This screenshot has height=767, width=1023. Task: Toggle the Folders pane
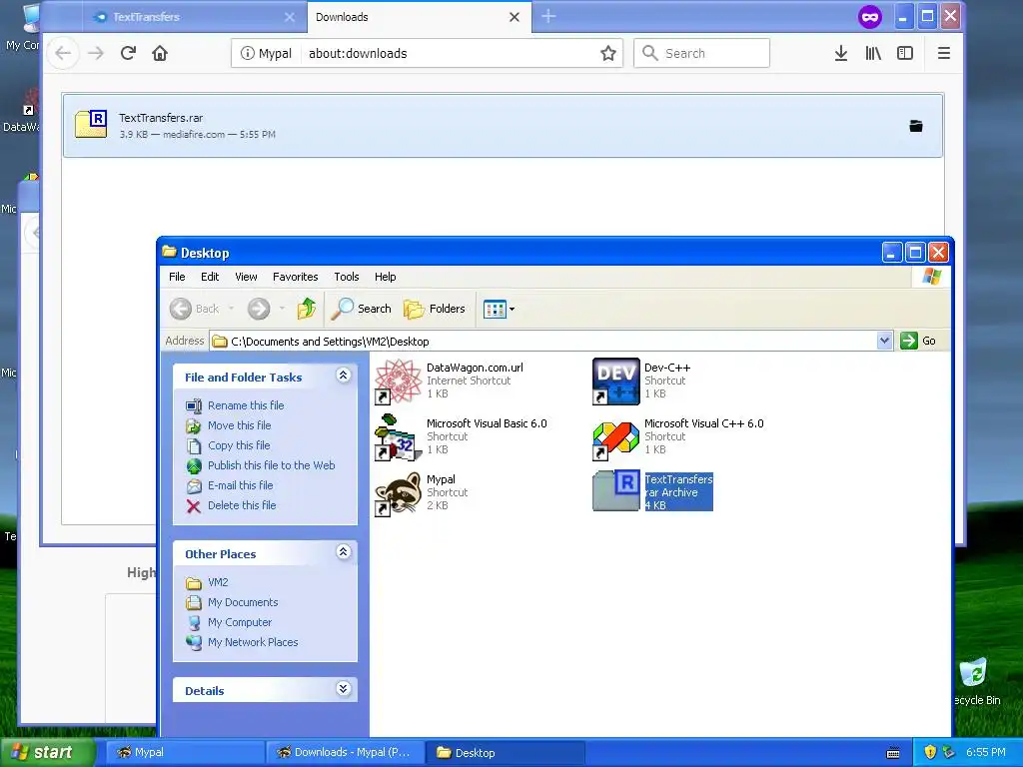[435, 309]
